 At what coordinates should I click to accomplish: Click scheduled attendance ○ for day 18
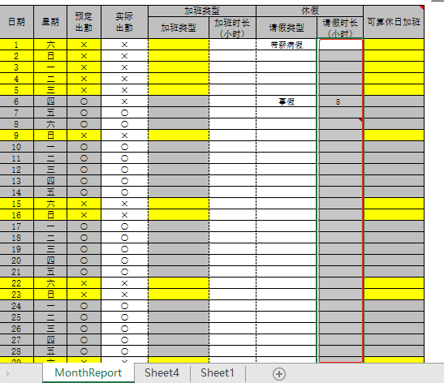[x=84, y=238]
